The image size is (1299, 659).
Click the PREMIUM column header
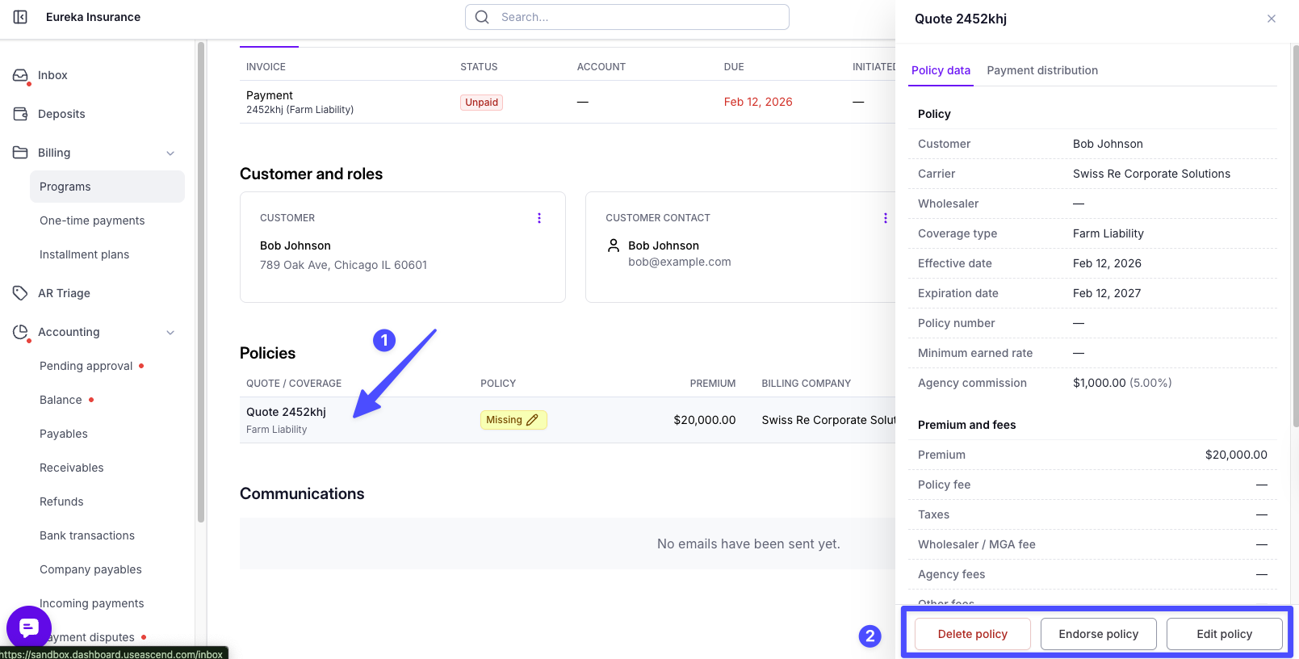[712, 384]
